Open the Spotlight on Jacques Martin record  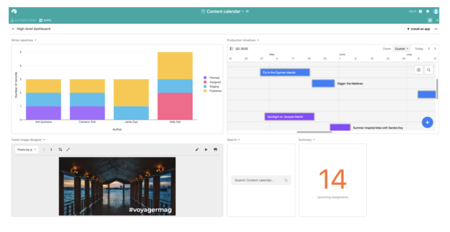pos(289,117)
